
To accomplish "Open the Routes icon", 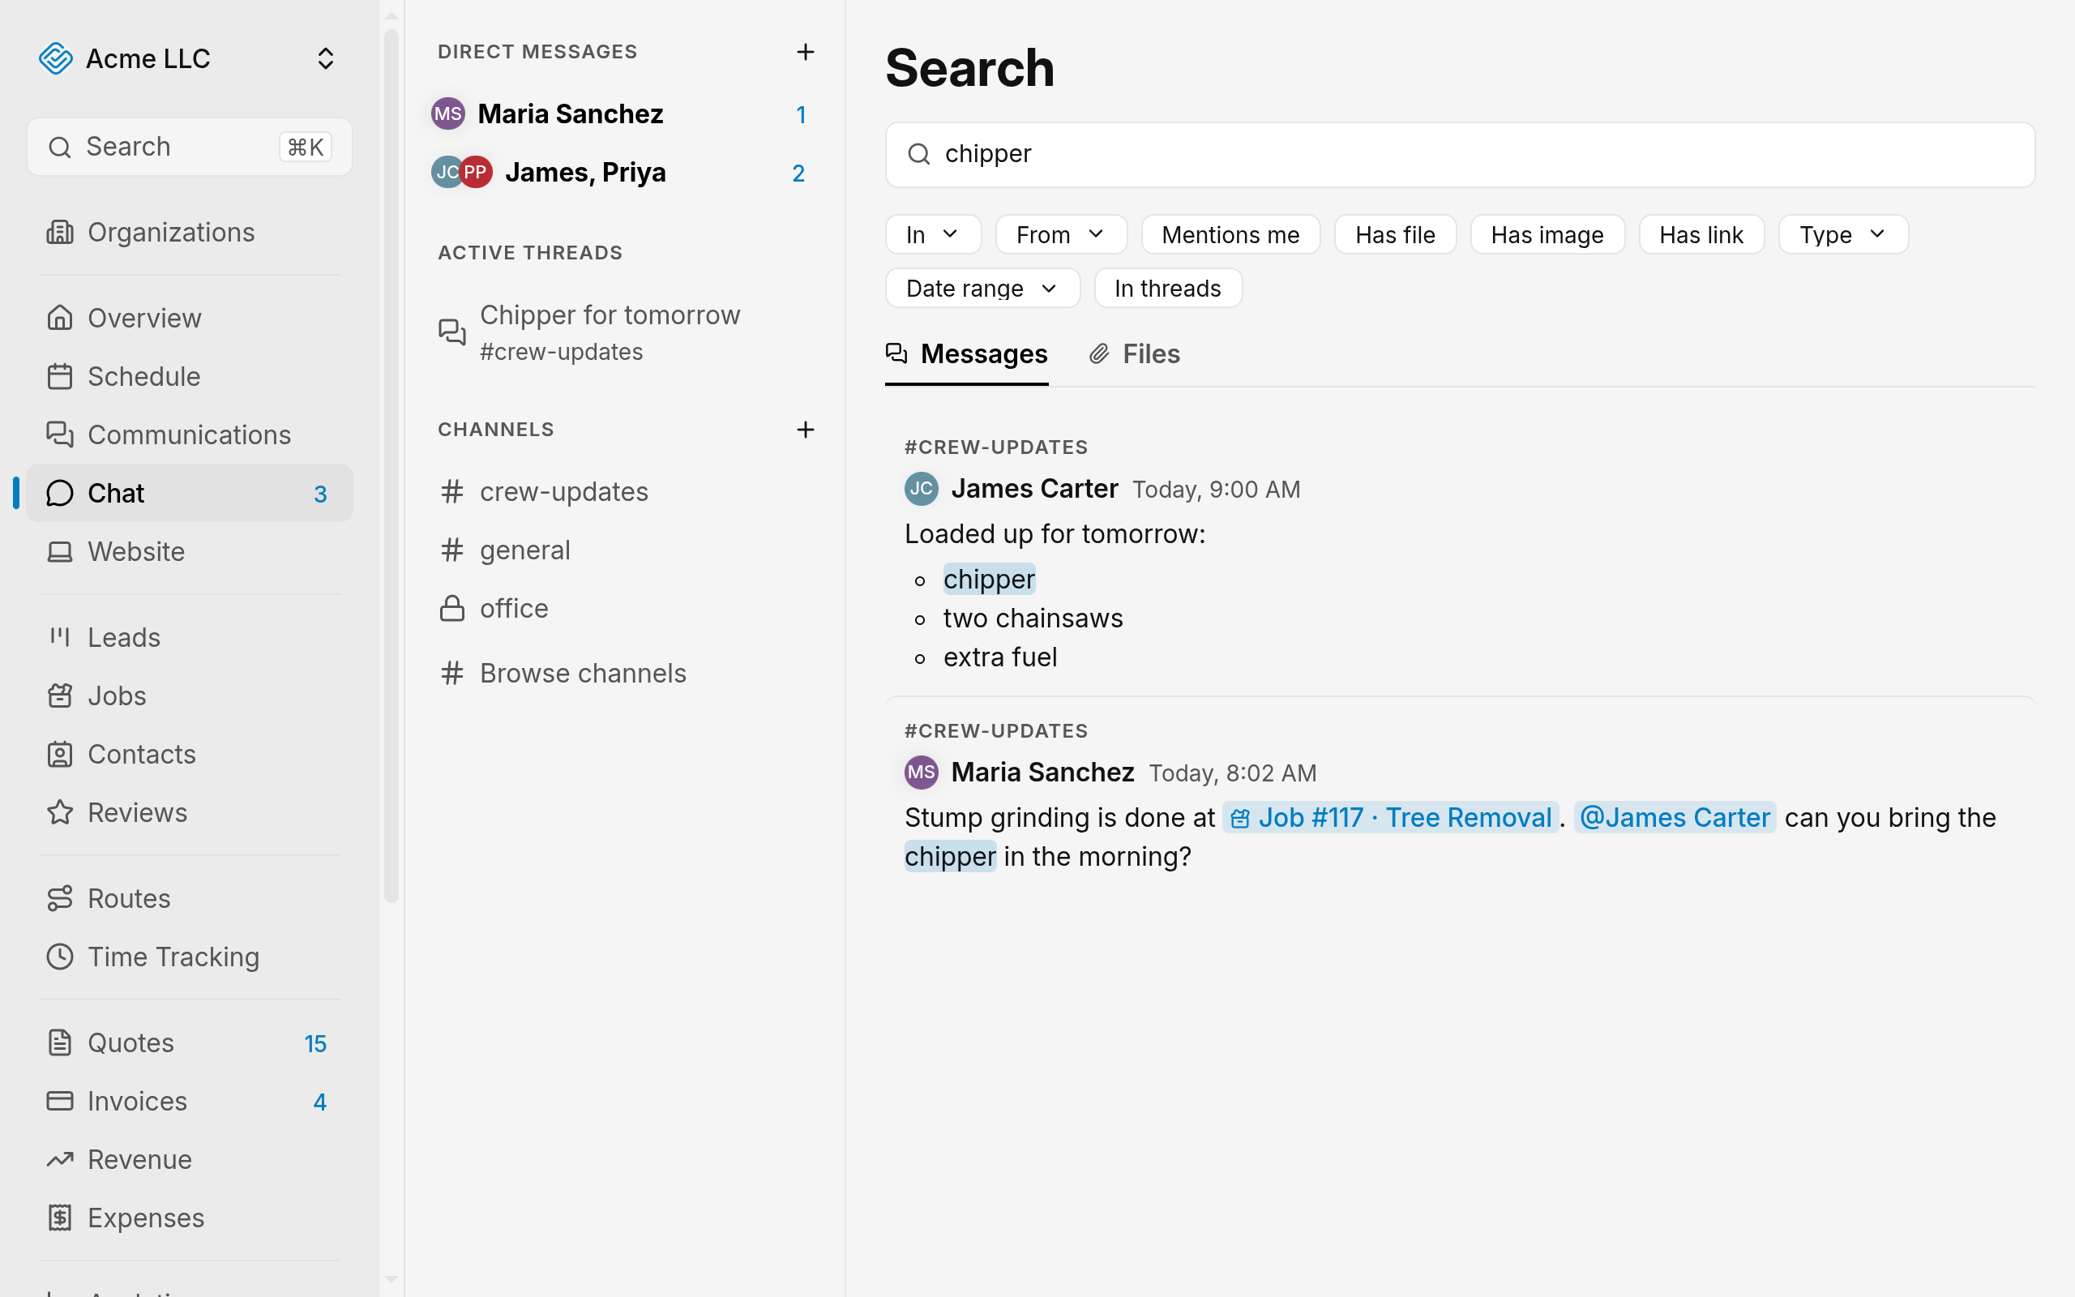I will click(x=60, y=898).
